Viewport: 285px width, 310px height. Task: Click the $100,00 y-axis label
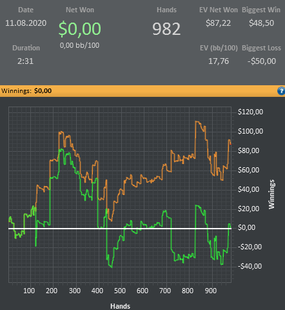250,131
